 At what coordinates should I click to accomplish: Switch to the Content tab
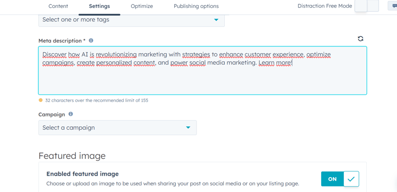(x=58, y=6)
